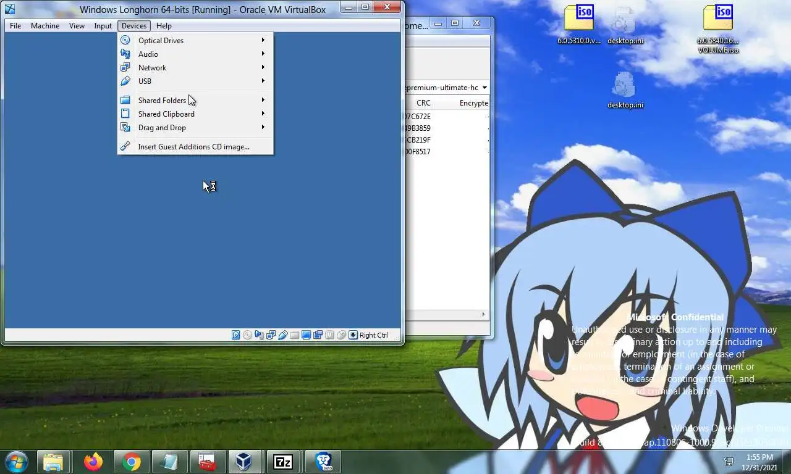Click the single-monitor display indicator in status bar
The image size is (791, 474).
306,335
